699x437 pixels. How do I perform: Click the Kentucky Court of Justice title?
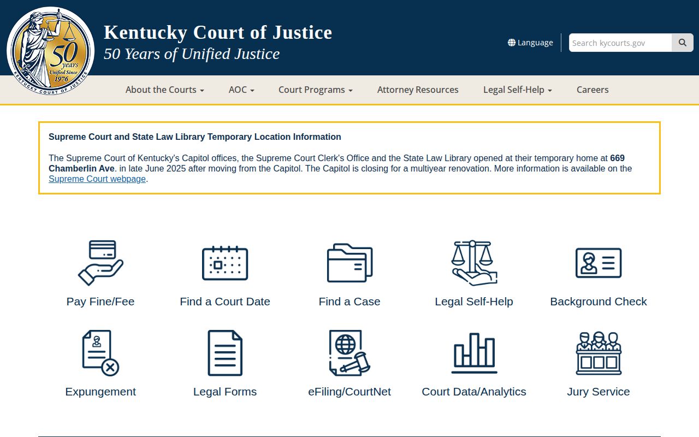tap(218, 32)
